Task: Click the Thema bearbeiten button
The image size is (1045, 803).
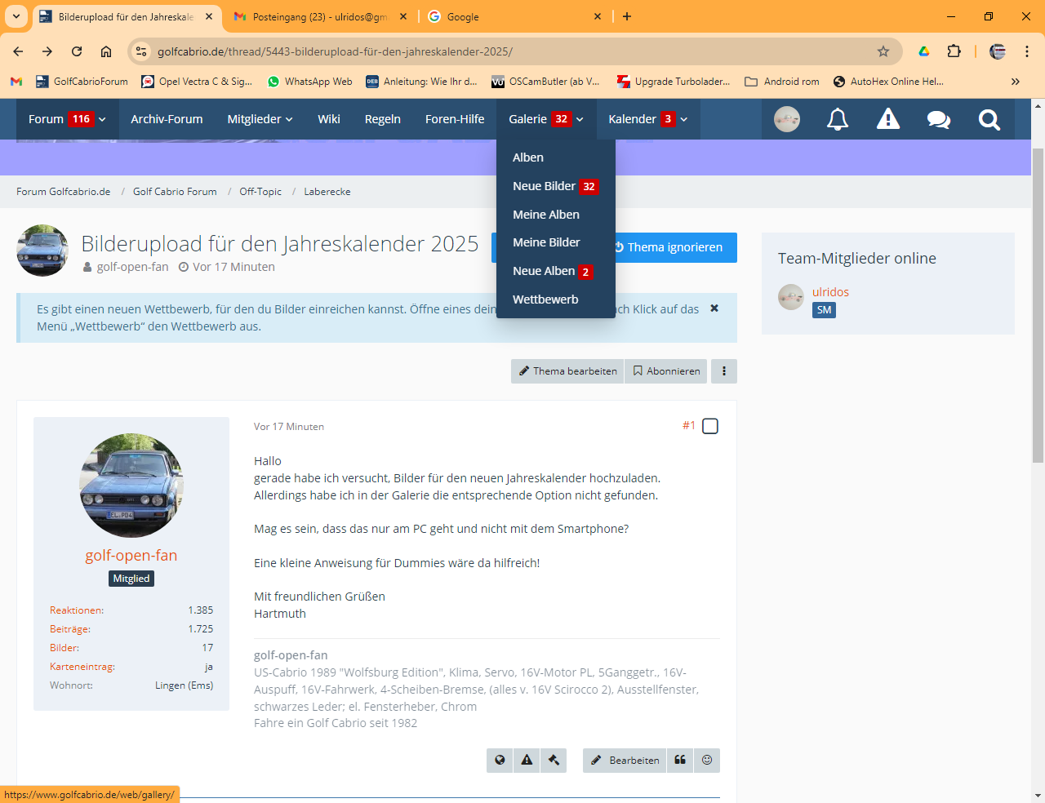Action: pyautogui.click(x=567, y=371)
